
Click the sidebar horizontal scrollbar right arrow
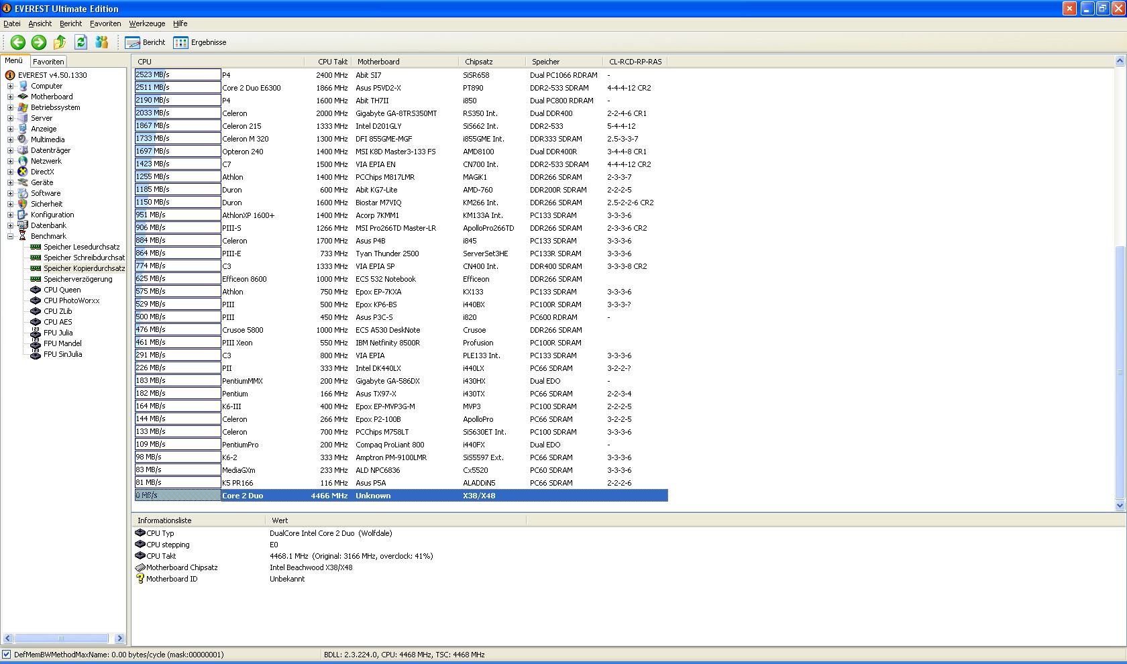tap(119, 638)
